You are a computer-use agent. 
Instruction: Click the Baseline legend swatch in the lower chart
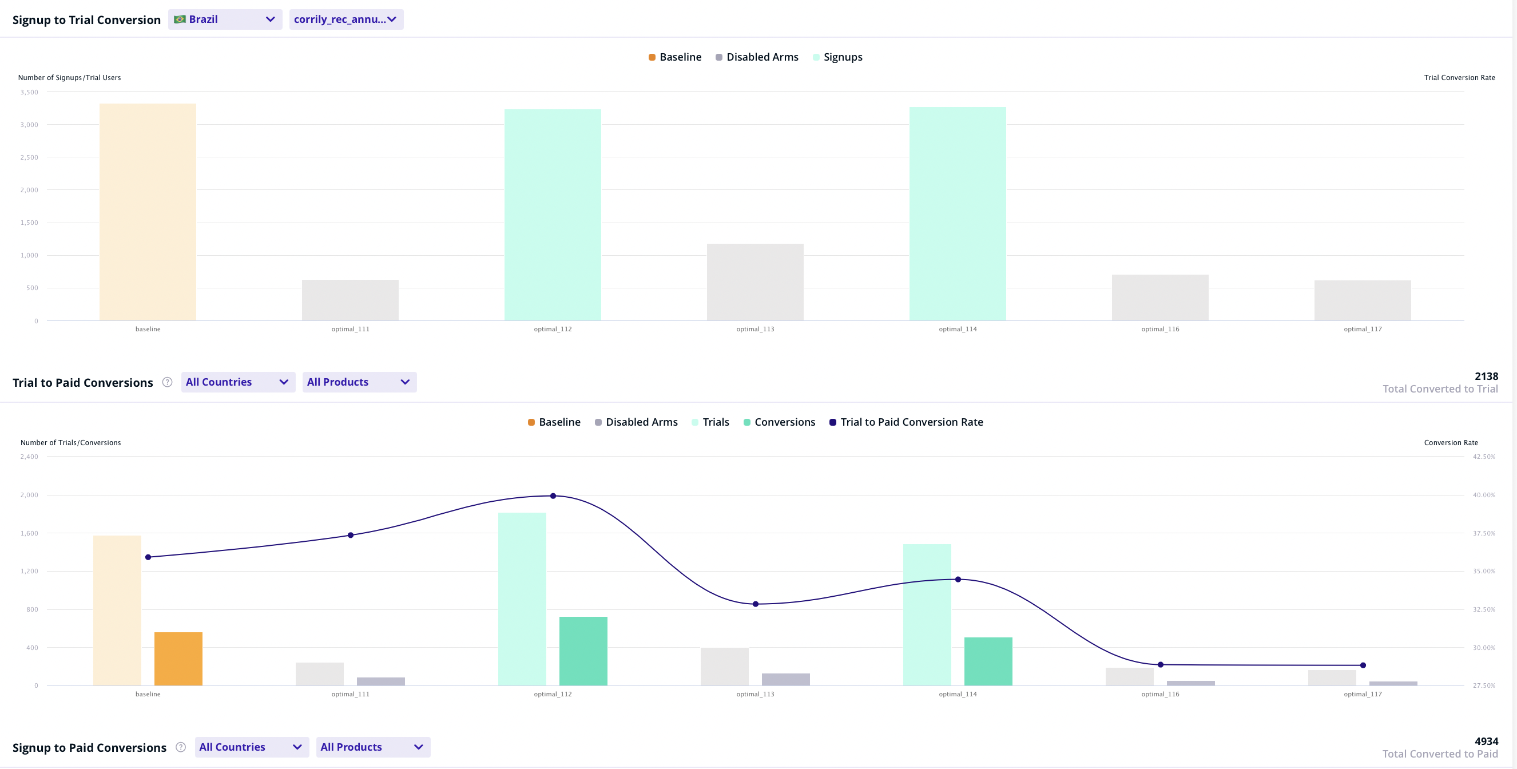[531, 422]
